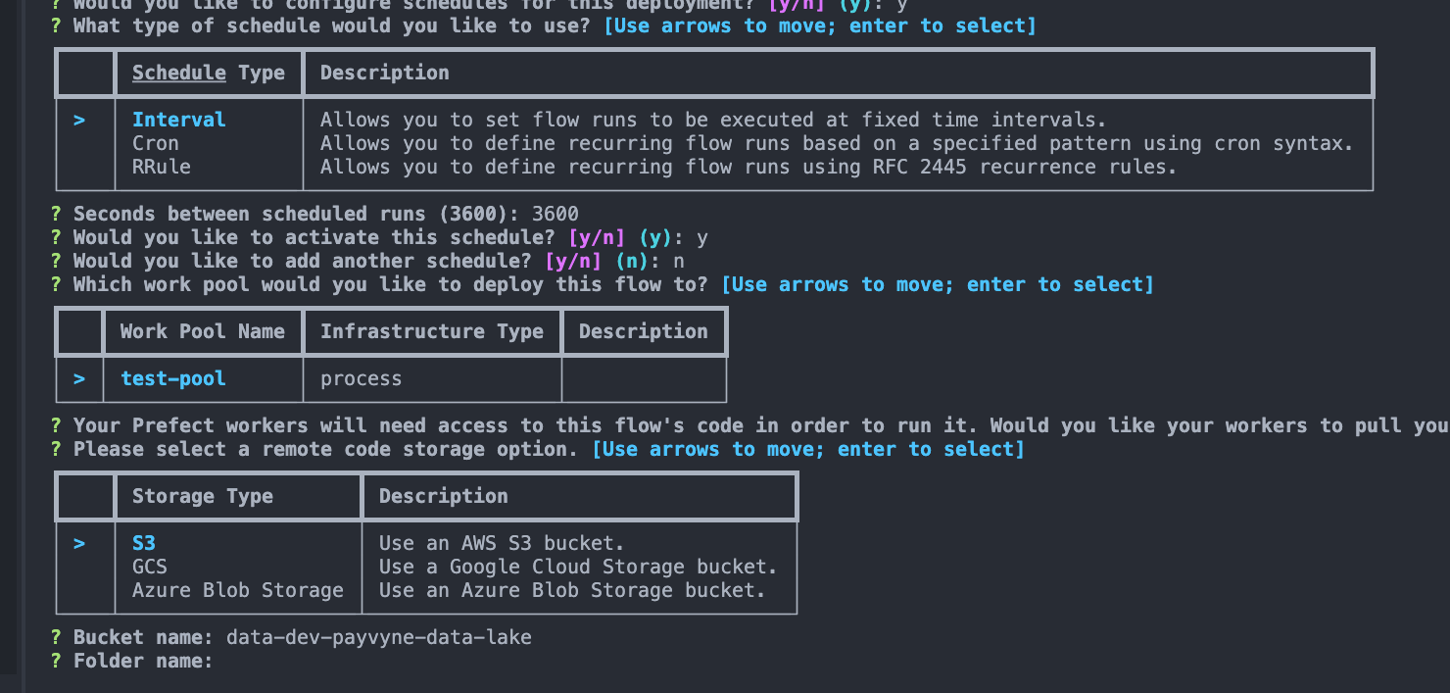1450x693 pixels.
Task: Click the Cron syntax description text
Action: pos(837,143)
